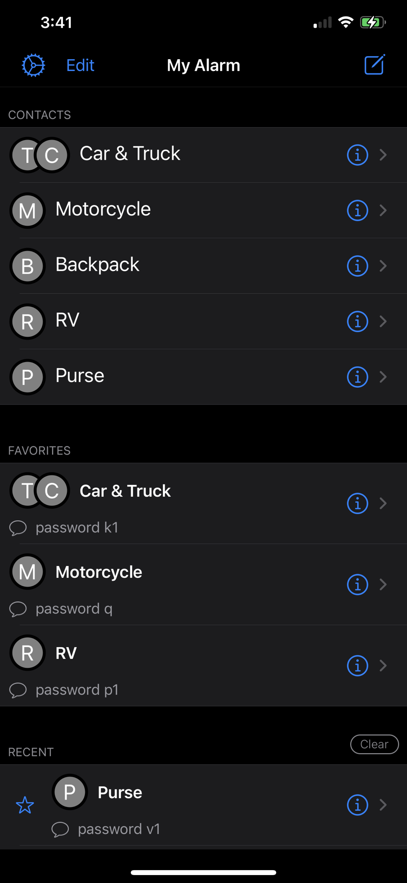Tap the Edit button
The height and width of the screenshot is (883, 407).
click(x=80, y=65)
